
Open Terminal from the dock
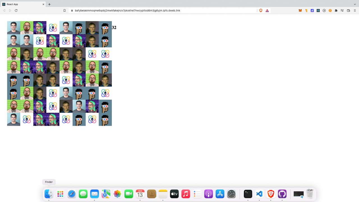pos(248,194)
